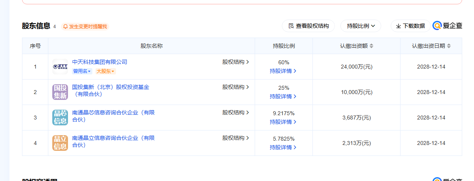Click the 爱企查 logo icon
Viewport: 474px width, 181px height.
pyautogui.click(x=437, y=26)
